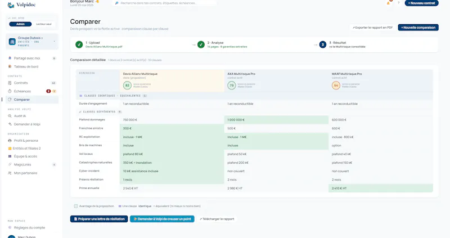Screen dimensions: 450x238
Task: Go to Tableau de bord
Action: pyautogui.click(x=32, y=66)
